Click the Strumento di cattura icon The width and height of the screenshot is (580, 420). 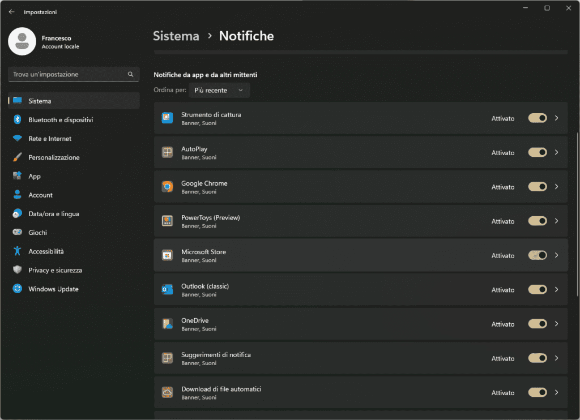167,118
